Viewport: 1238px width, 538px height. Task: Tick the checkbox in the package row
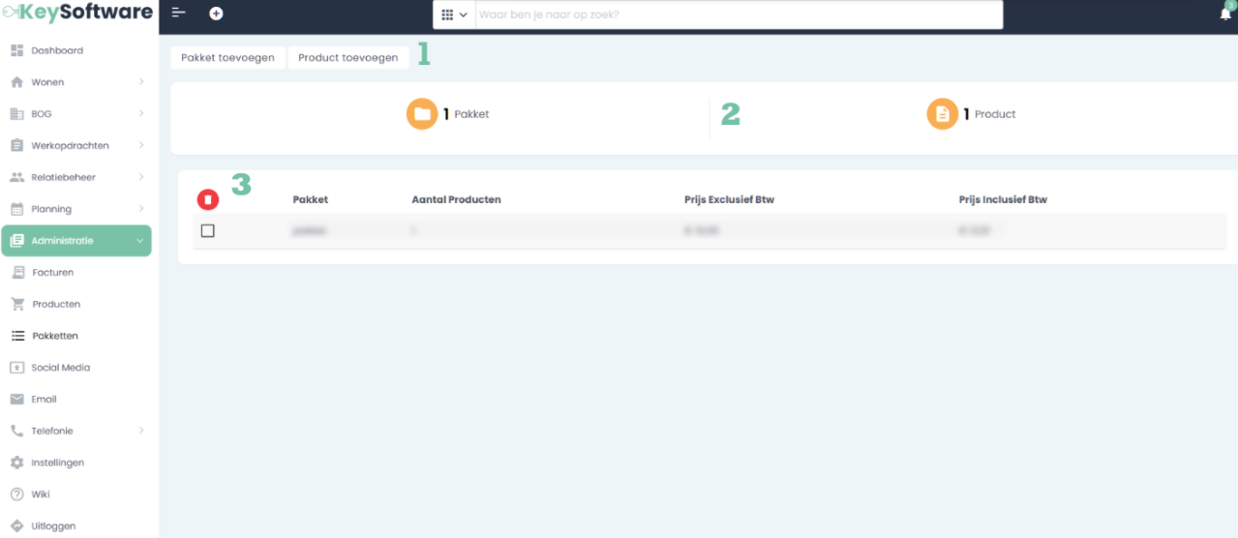[x=207, y=230]
